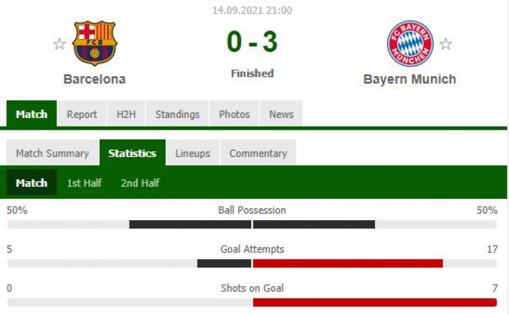The height and width of the screenshot is (315, 509).
Task: Show 2nd Half statistics
Action: pyautogui.click(x=140, y=183)
